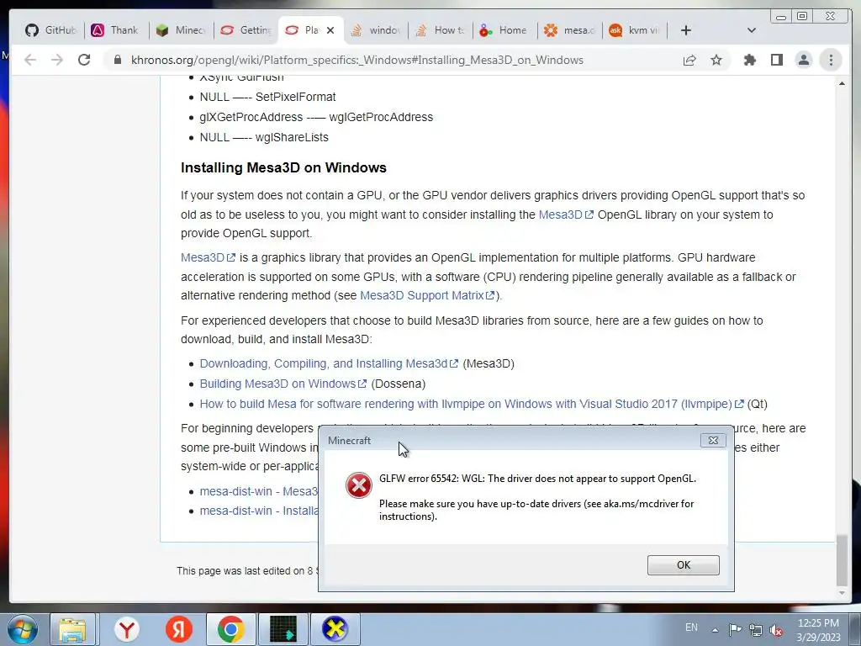Image resolution: width=861 pixels, height=646 pixels.
Task: Open Chrome profile avatar
Action: pyautogui.click(x=803, y=60)
